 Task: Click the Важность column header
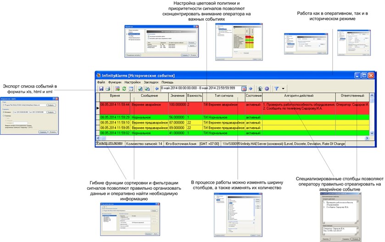coord(195,96)
